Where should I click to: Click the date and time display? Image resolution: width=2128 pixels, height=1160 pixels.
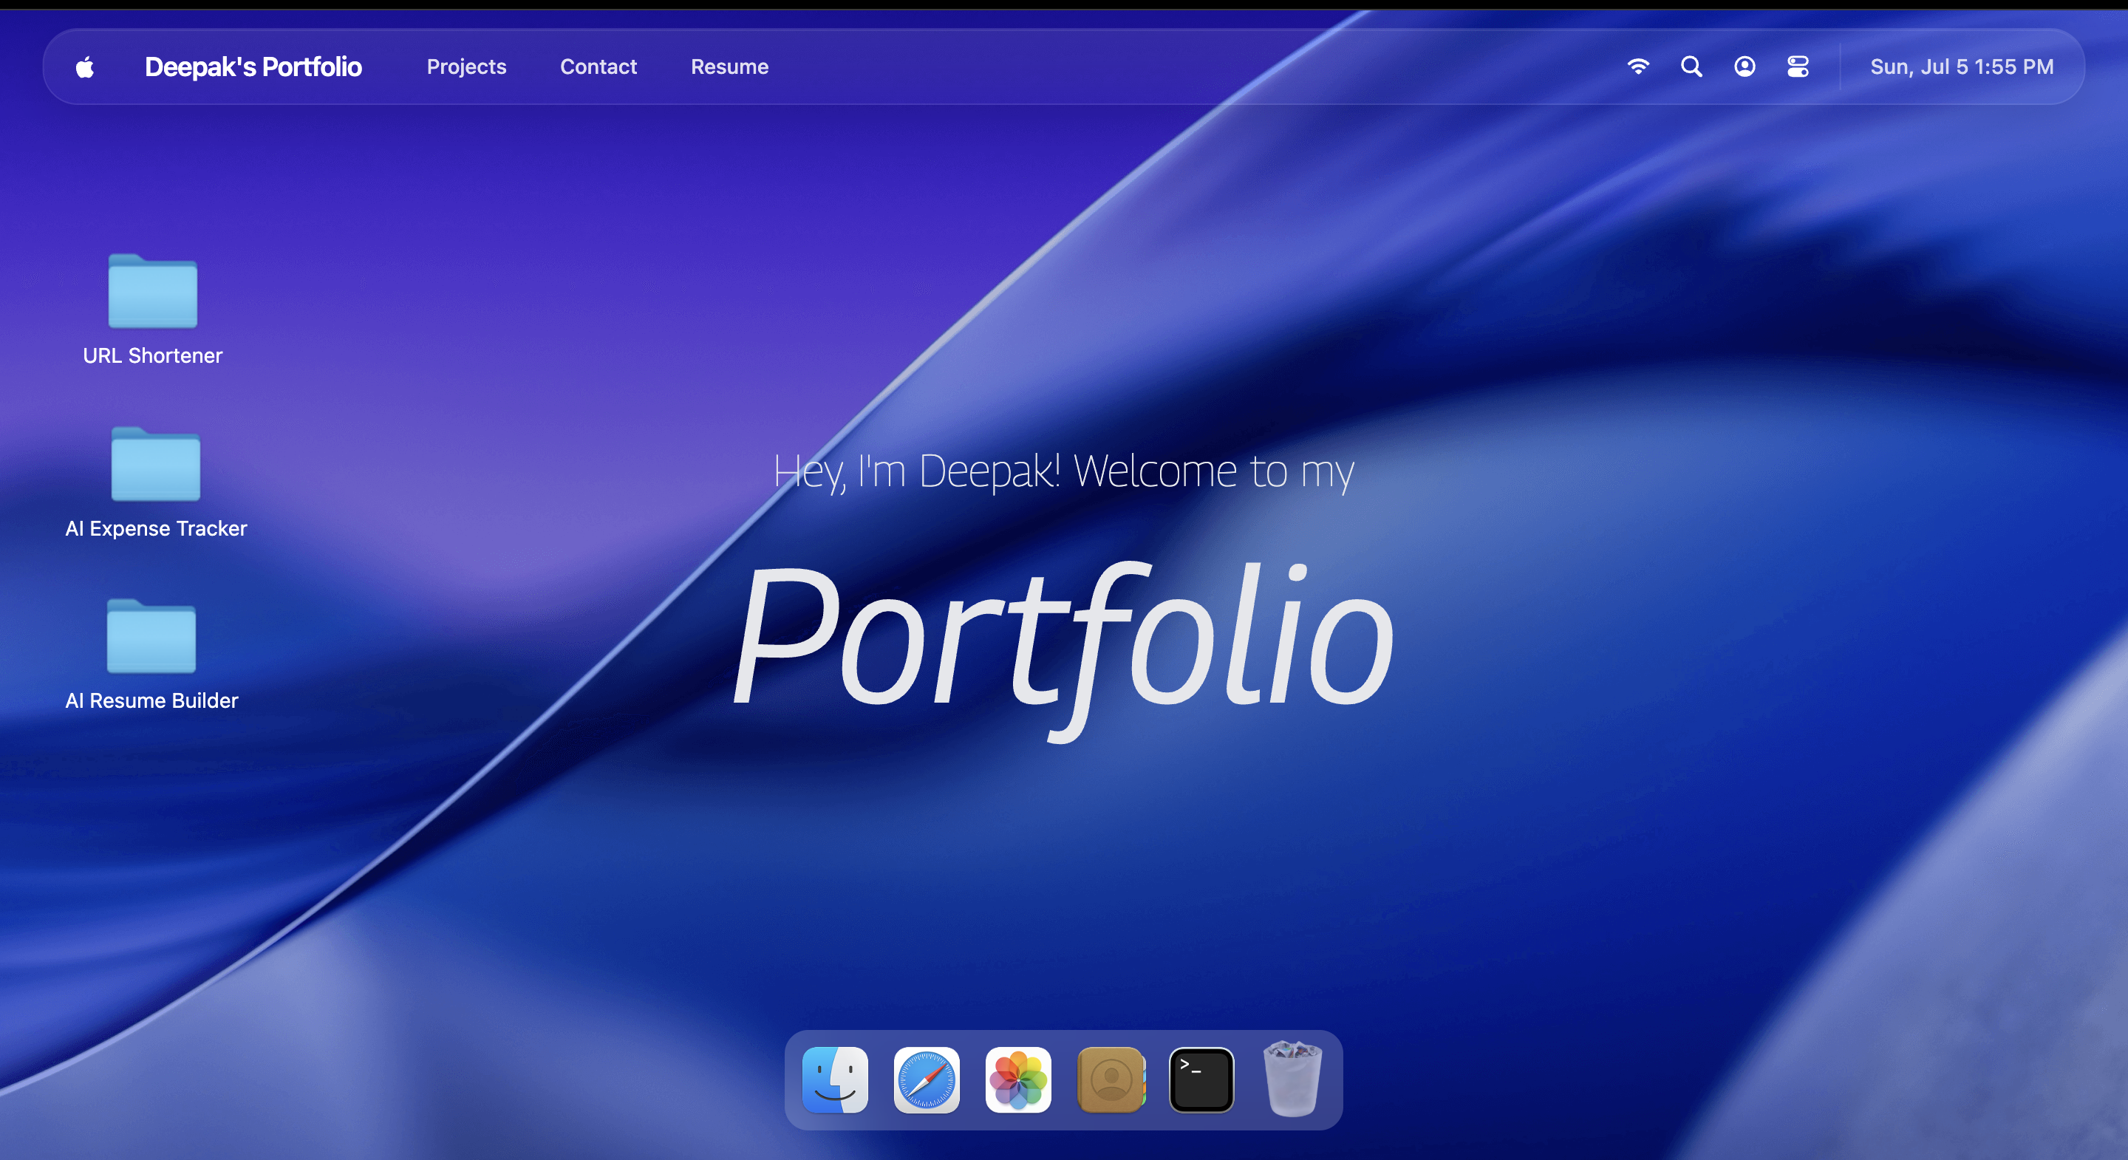tap(1961, 67)
